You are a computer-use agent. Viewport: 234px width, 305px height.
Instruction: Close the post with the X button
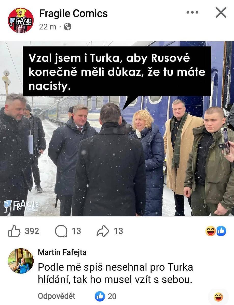(x=221, y=12)
